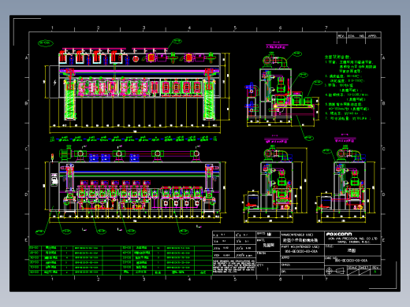Click the 'REV.' header in the revision block
This screenshot has width=410, height=307.
click(341, 36)
